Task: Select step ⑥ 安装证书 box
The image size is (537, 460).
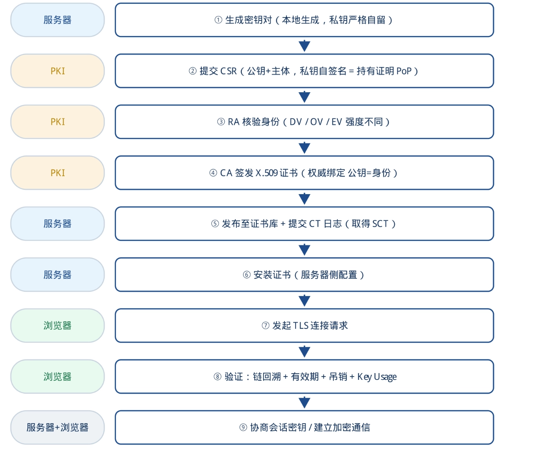Action: tap(304, 275)
